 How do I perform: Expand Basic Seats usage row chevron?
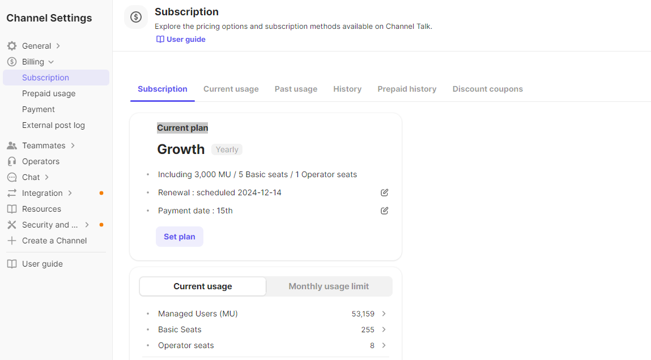(384, 329)
